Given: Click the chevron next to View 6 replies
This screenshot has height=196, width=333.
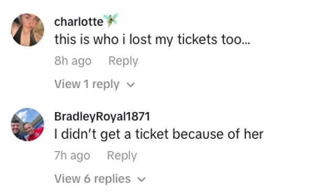Looking at the screenshot, I should (x=142, y=179).
